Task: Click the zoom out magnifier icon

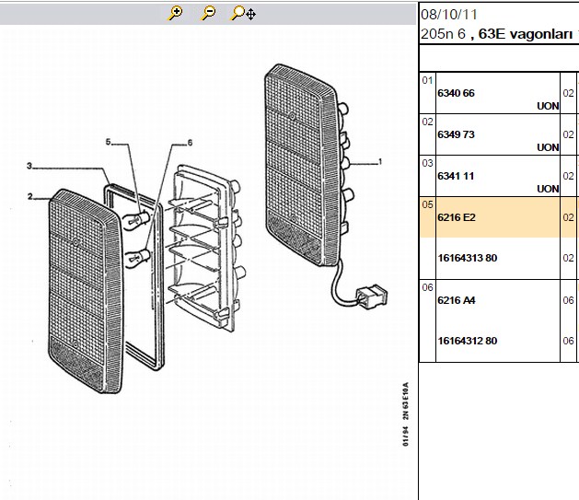Action: point(208,13)
